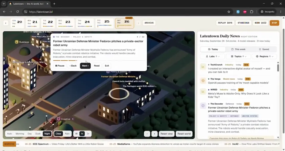Select Friday Sep 25 date card

pyautogui.click(x=104, y=23)
